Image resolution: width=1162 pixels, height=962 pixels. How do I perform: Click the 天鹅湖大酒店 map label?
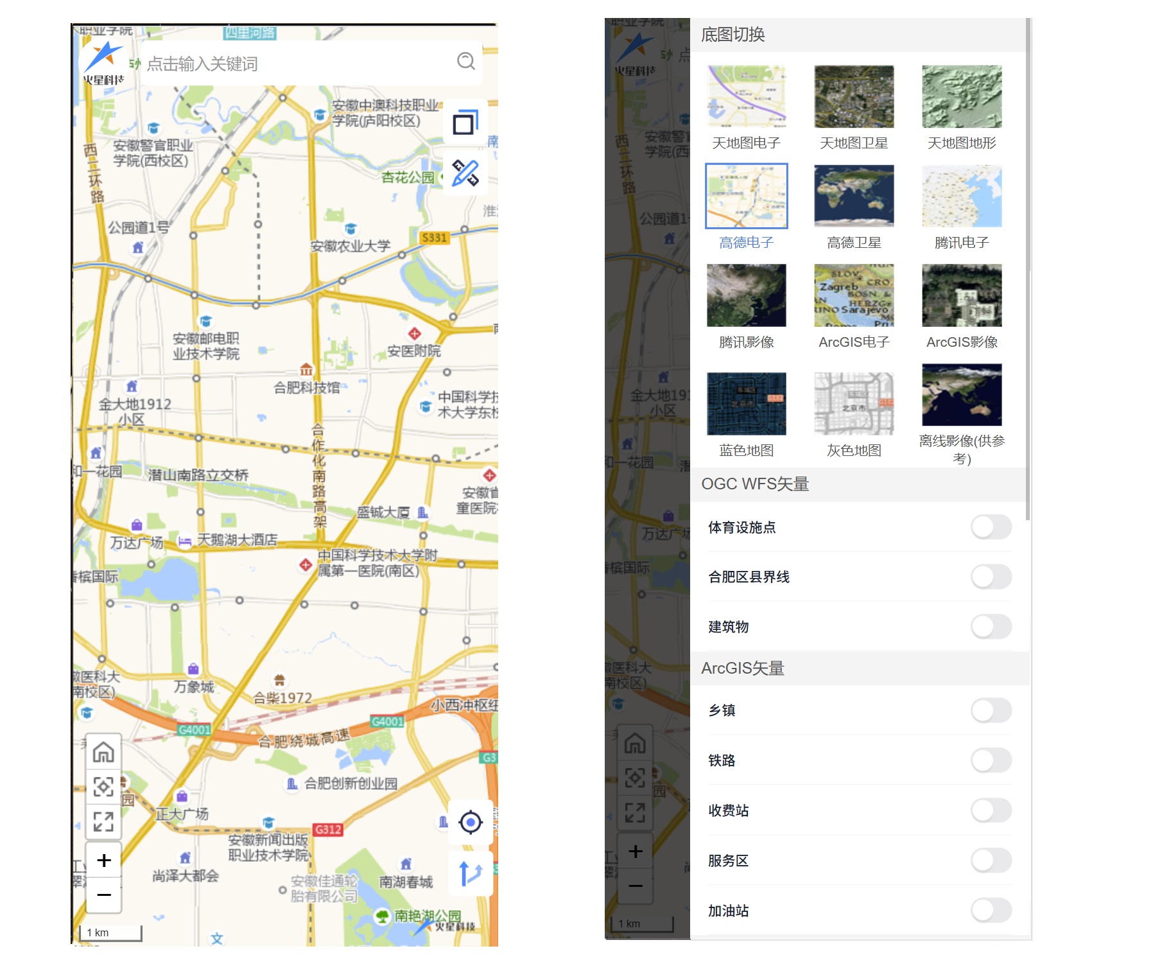[x=238, y=540]
